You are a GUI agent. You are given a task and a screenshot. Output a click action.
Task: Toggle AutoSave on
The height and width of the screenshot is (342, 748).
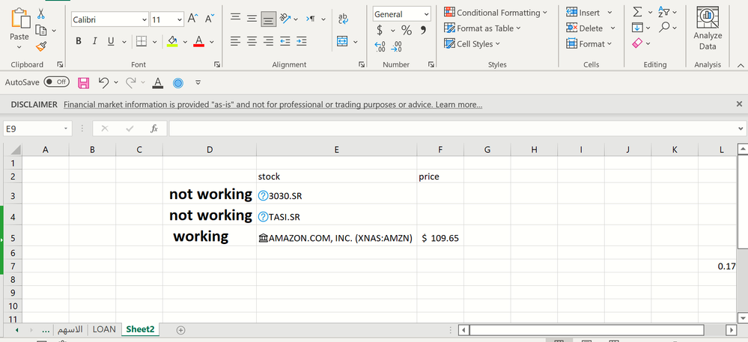(57, 82)
